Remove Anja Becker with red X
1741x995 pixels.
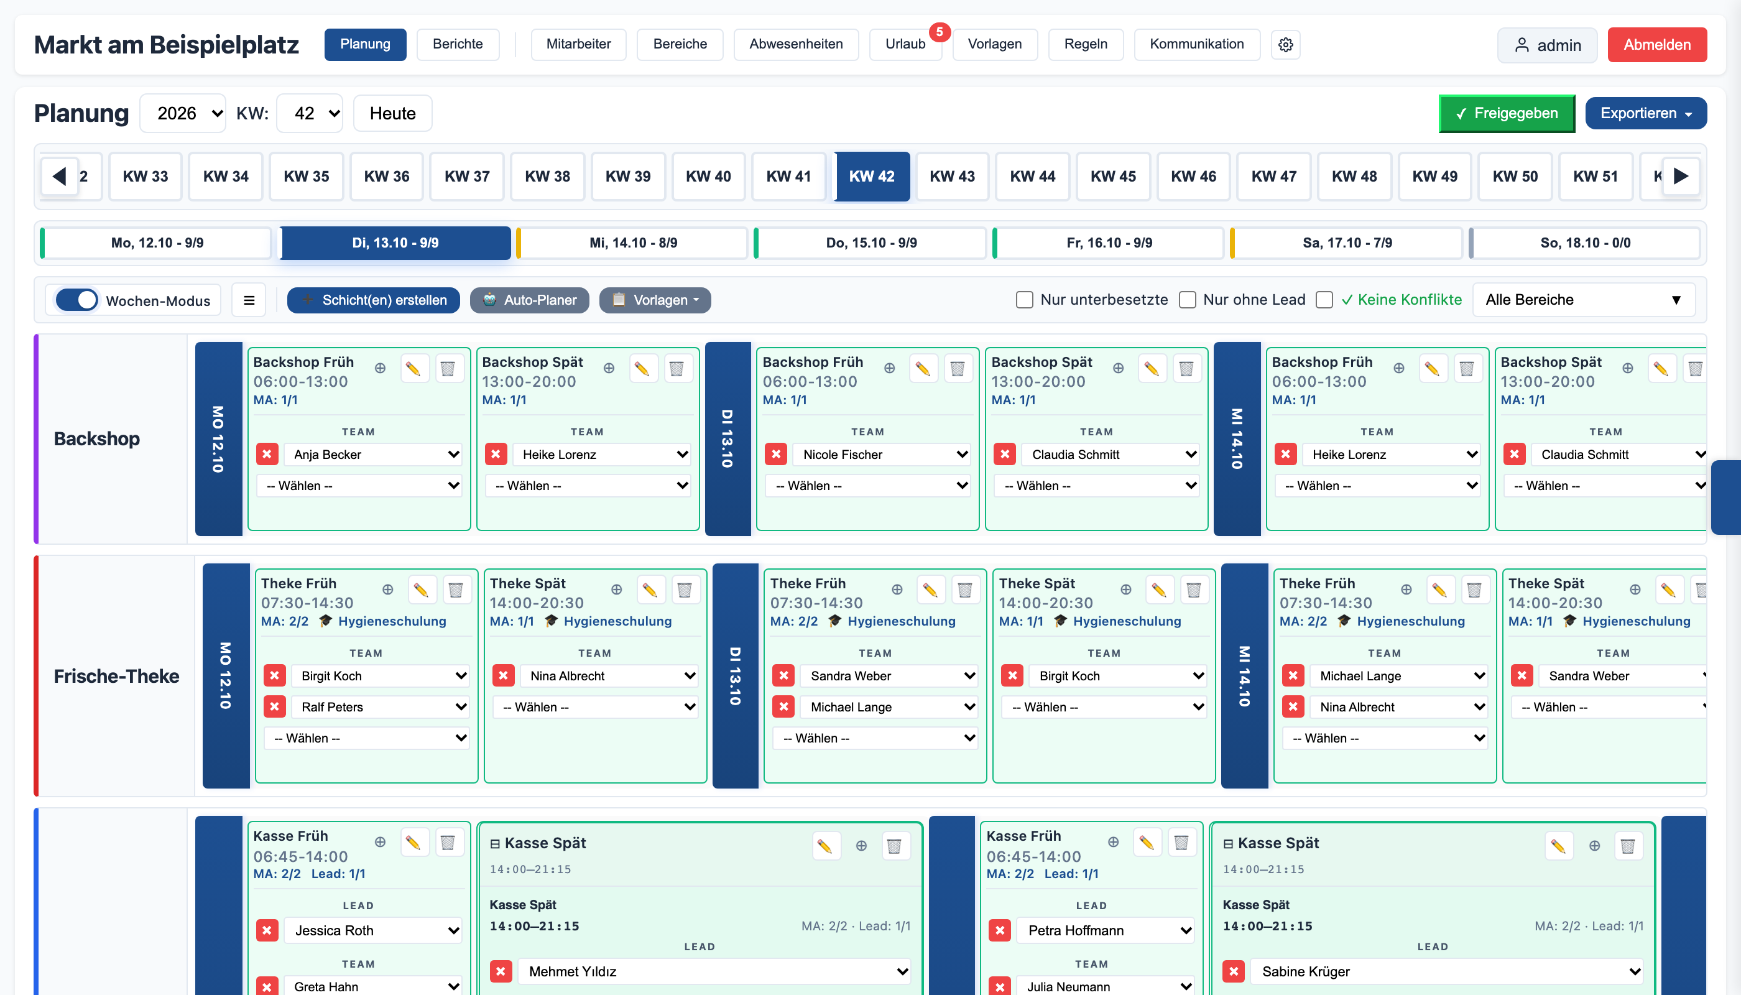point(267,454)
